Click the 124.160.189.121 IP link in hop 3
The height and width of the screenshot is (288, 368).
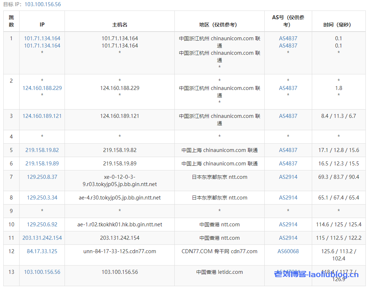[42, 116]
